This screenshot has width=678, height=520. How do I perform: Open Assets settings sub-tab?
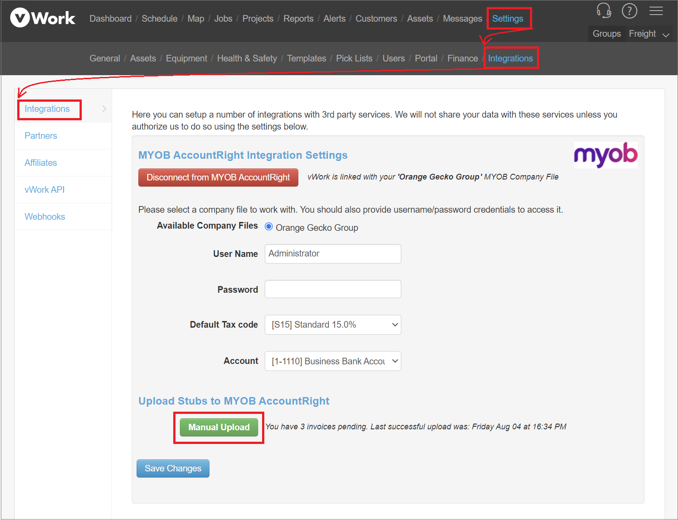[x=143, y=58]
